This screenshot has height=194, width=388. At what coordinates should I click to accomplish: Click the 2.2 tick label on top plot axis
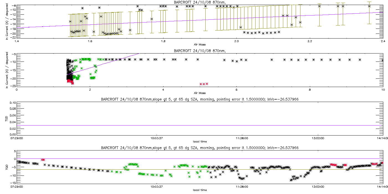(x=310, y=41)
